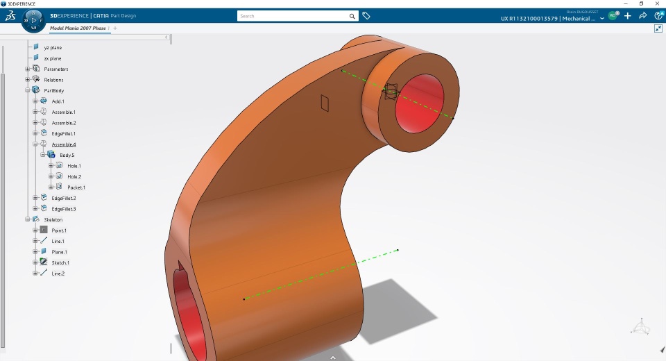Select the Assemble.4 tree label
Image resolution: width=666 pixels, height=361 pixels.
64,144
